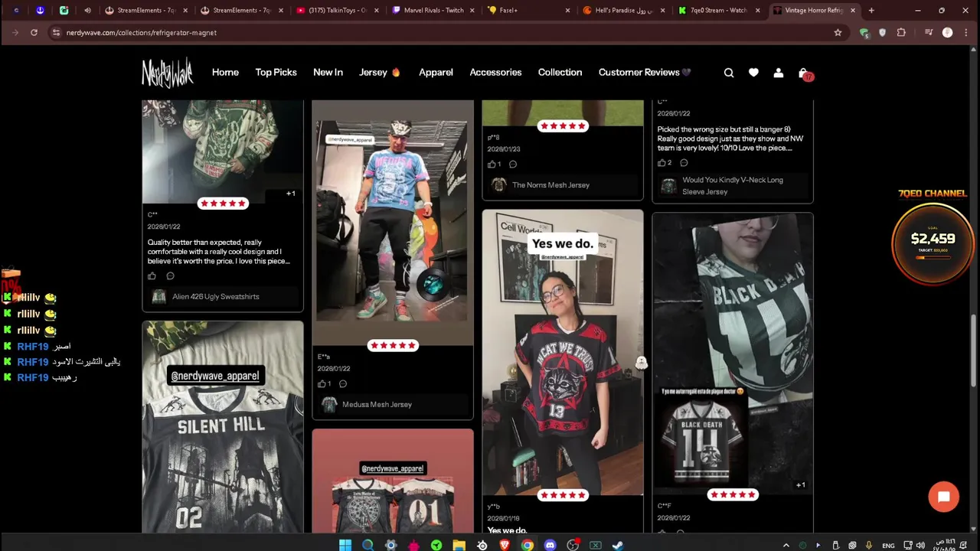Comment on the Would You Kindly jersey review
Image resolution: width=980 pixels, height=551 pixels.
(684, 162)
